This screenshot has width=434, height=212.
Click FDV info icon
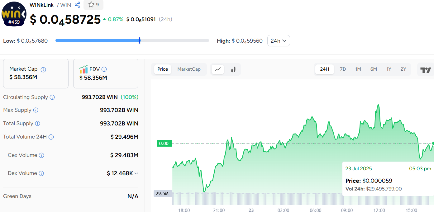pos(104,69)
